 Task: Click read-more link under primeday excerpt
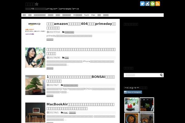tap(50, 39)
